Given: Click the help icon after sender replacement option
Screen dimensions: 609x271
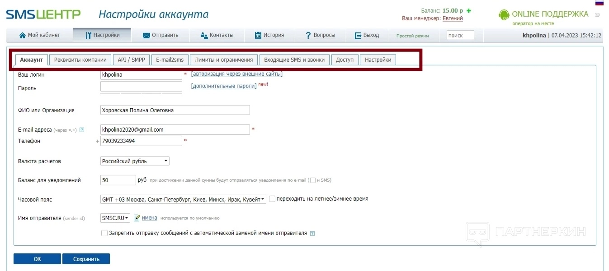Looking at the screenshot, I should 312,234.
